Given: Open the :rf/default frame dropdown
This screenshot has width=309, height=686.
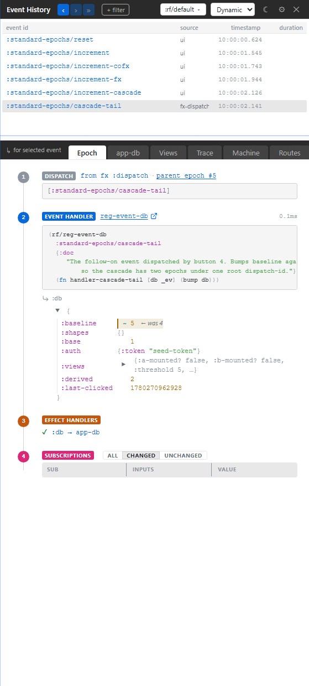Looking at the screenshot, I should point(184,9).
